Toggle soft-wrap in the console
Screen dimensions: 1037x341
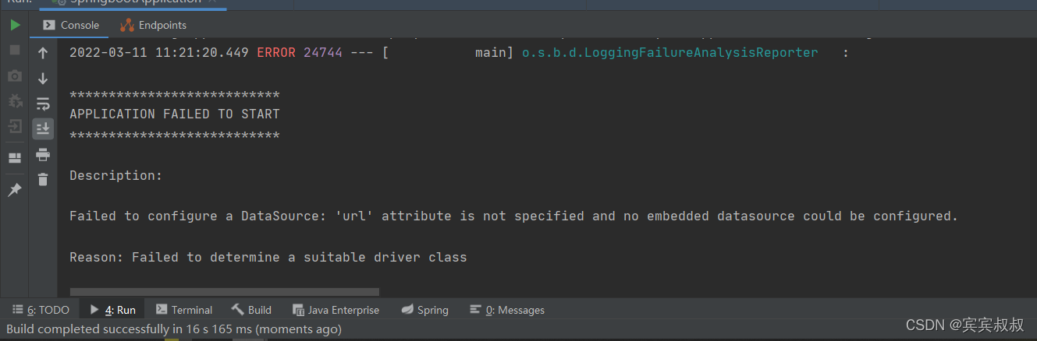click(43, 104)
